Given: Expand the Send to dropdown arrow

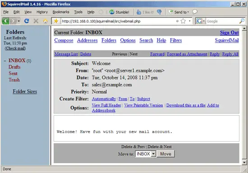Looking at the screenshot, I should tap(188, 12).
